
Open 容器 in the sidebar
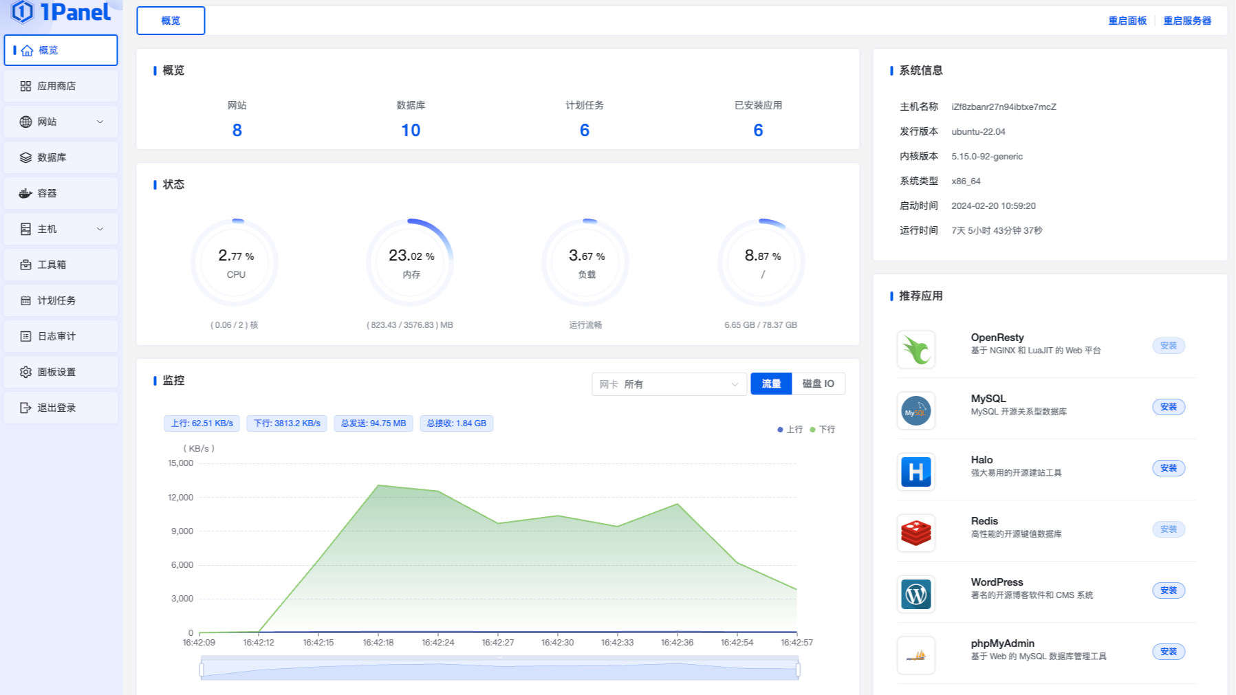(61, 193)
